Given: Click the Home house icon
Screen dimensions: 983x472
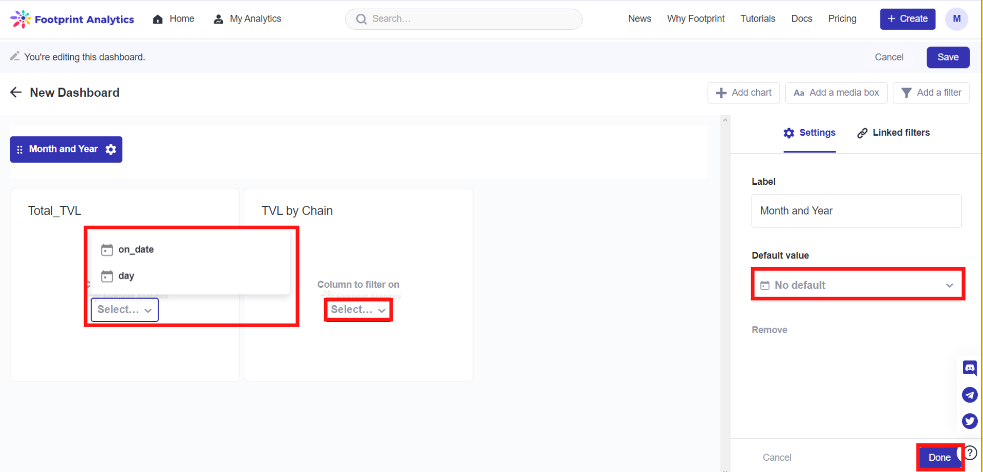Looking at the screenshot, I should click(158, 19).
